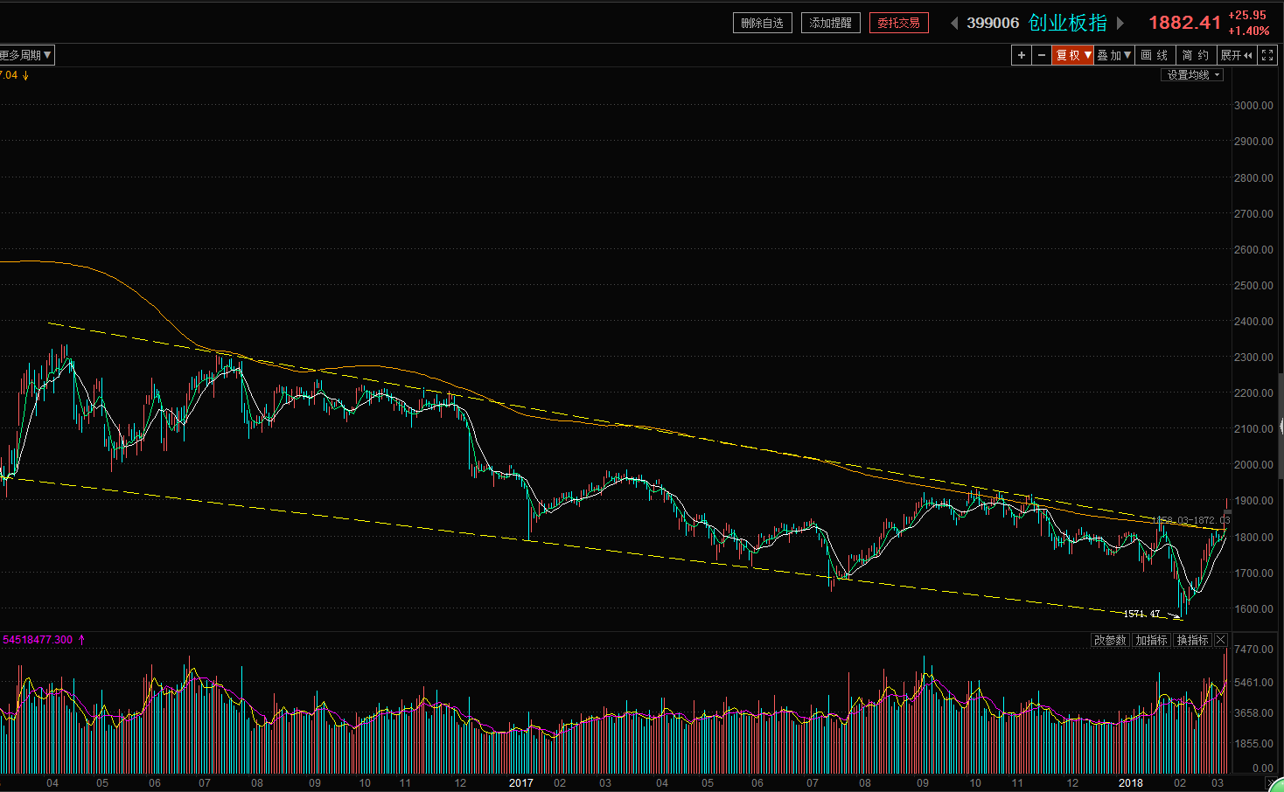Click price change +25.95
Screen dimensions: 1284x792
point(1247,15)
